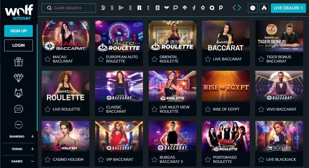
Task: Select the bold 'R' provider icon
Action: (x=139, y=8)
